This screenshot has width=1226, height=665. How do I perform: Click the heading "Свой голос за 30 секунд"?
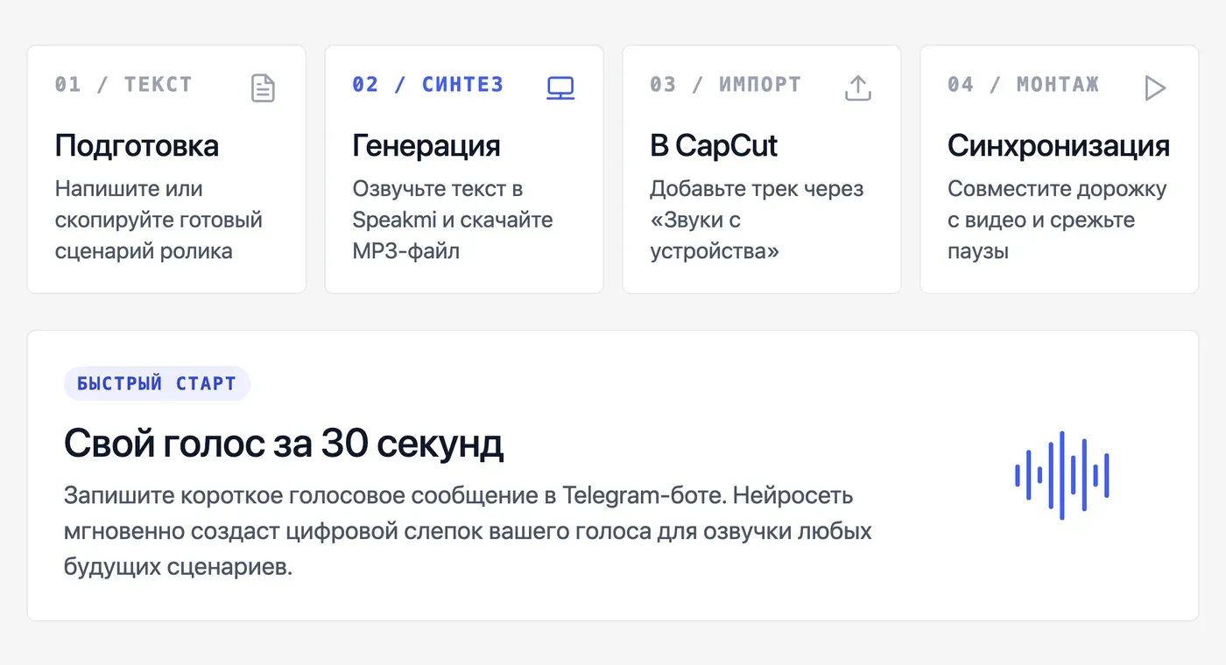click(x=284, y=444)
